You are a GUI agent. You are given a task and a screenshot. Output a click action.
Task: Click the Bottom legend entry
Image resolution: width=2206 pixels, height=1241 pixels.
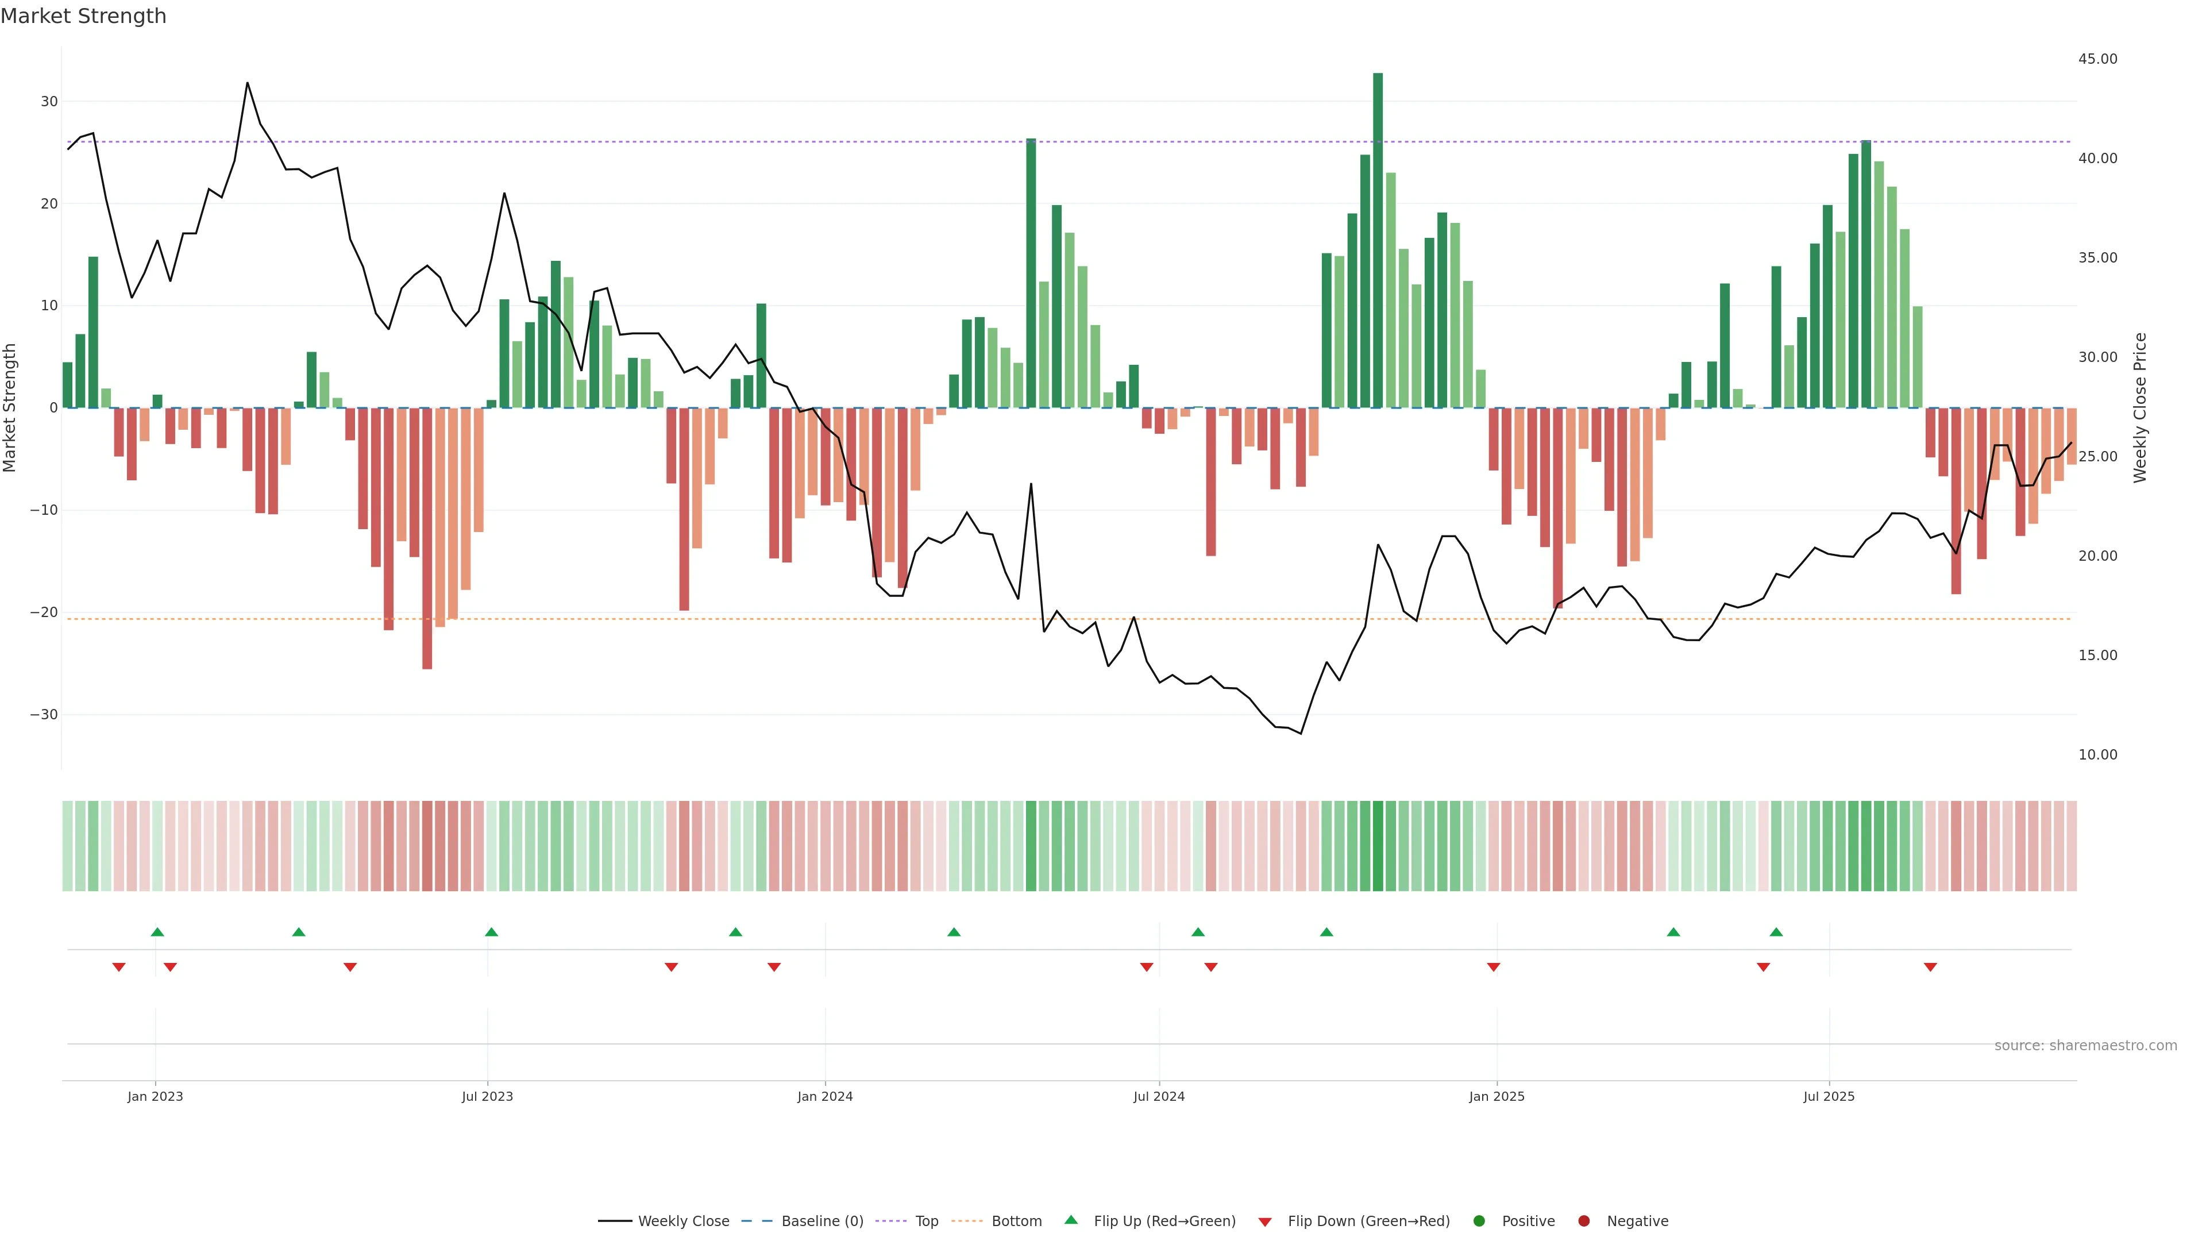pos(1016,1221)
